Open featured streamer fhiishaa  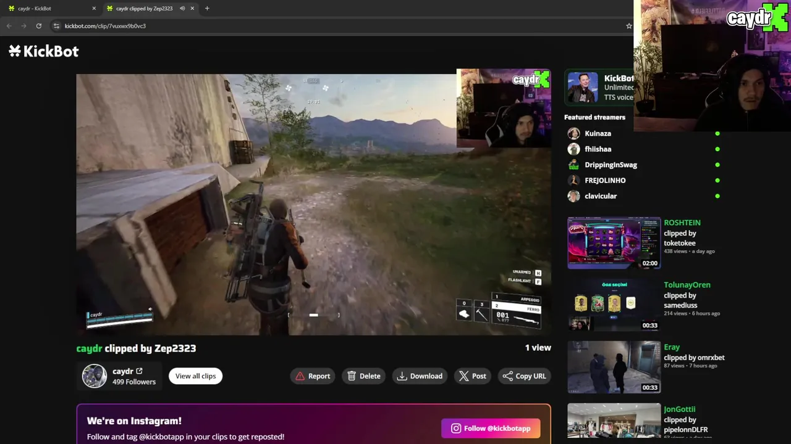pyautogui.click(x=598, y=149)
